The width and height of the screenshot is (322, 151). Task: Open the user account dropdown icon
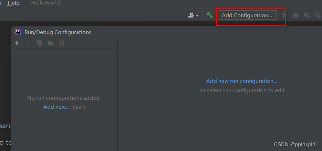(194, 15)
